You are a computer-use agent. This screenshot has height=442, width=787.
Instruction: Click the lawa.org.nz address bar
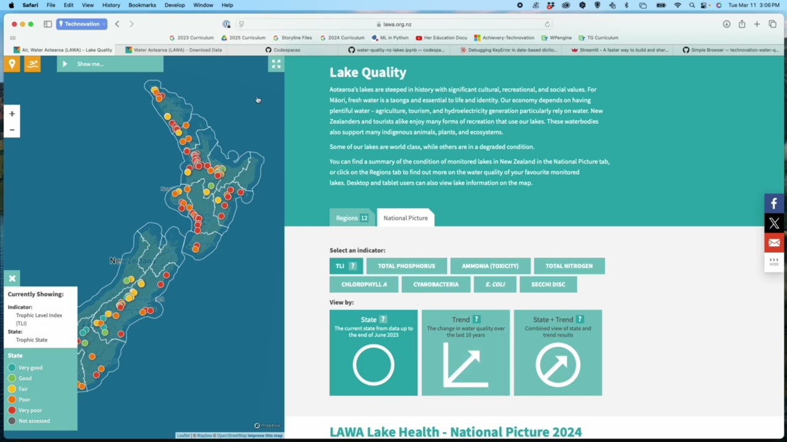pos(393,24)
